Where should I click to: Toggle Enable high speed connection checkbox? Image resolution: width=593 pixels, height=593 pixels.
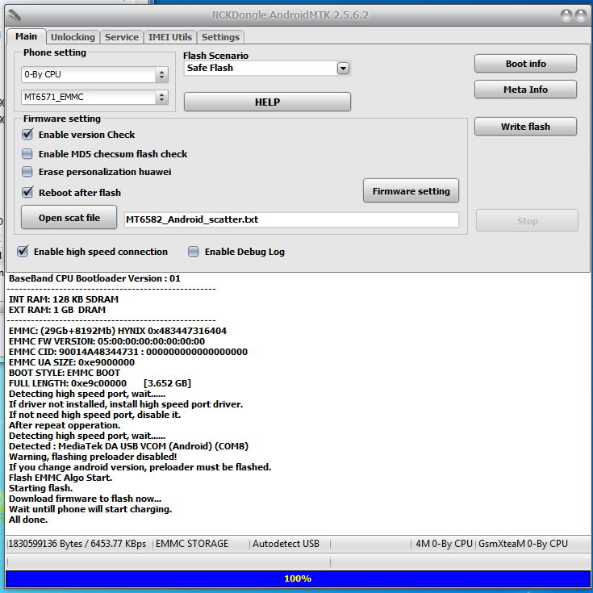point(23,251)
